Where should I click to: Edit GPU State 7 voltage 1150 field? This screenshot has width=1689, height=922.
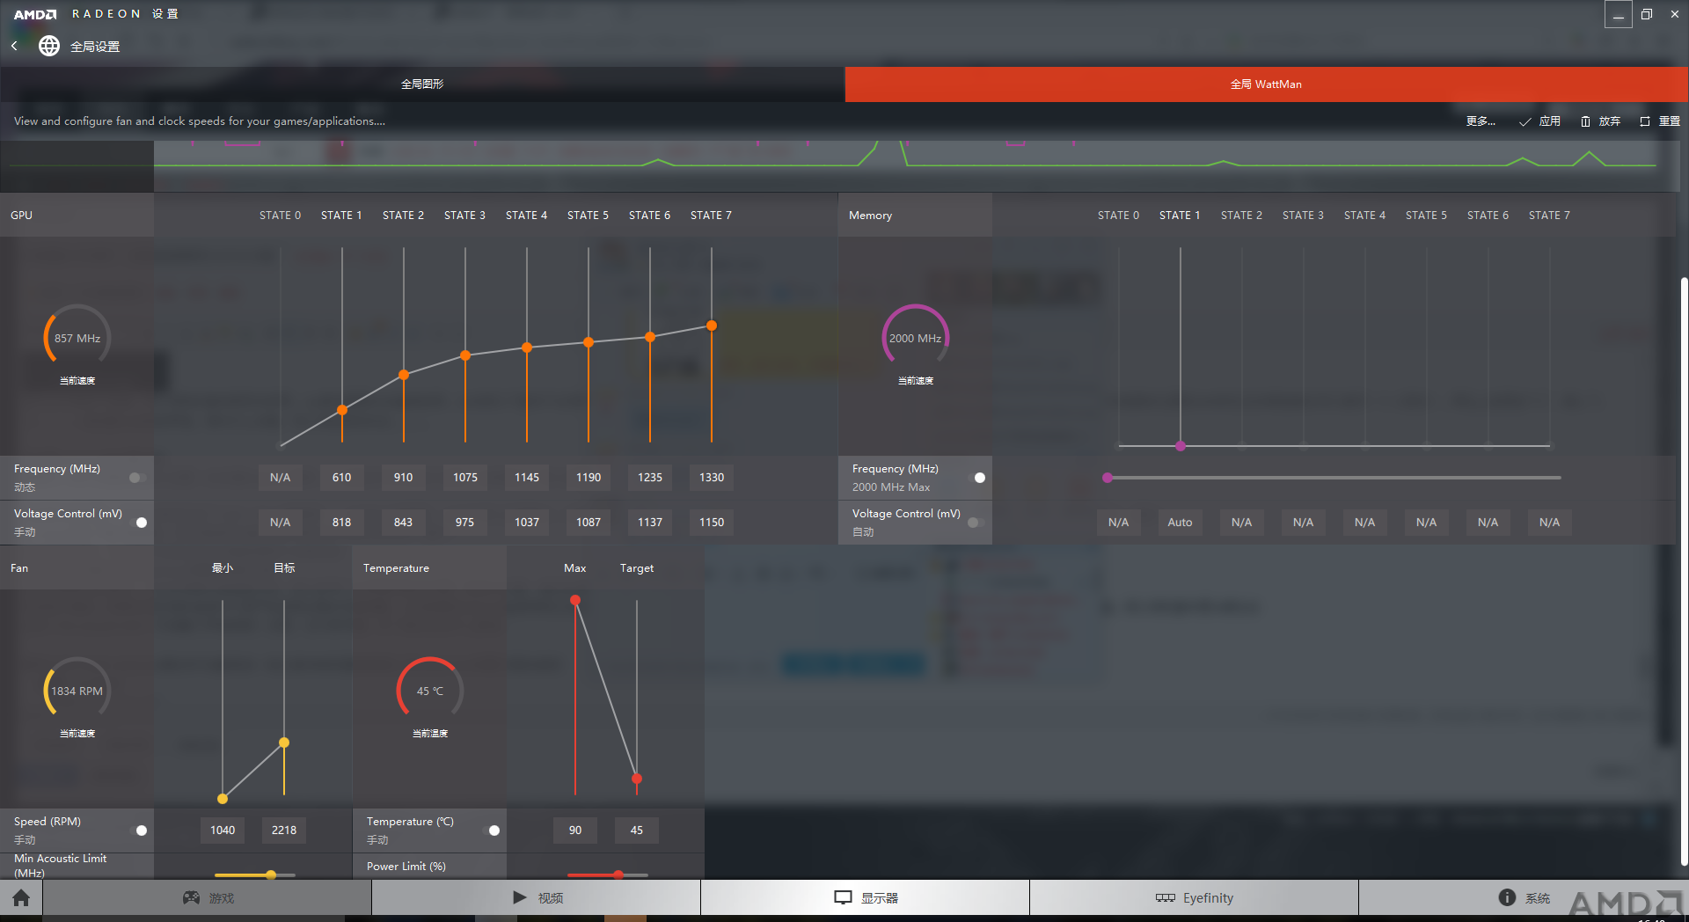712,523
